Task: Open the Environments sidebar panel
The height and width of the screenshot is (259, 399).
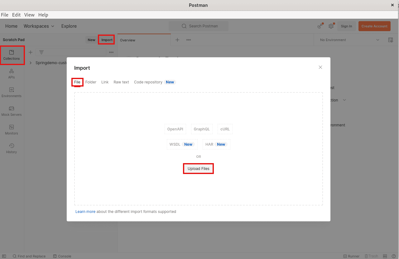Action: point(12,92)
